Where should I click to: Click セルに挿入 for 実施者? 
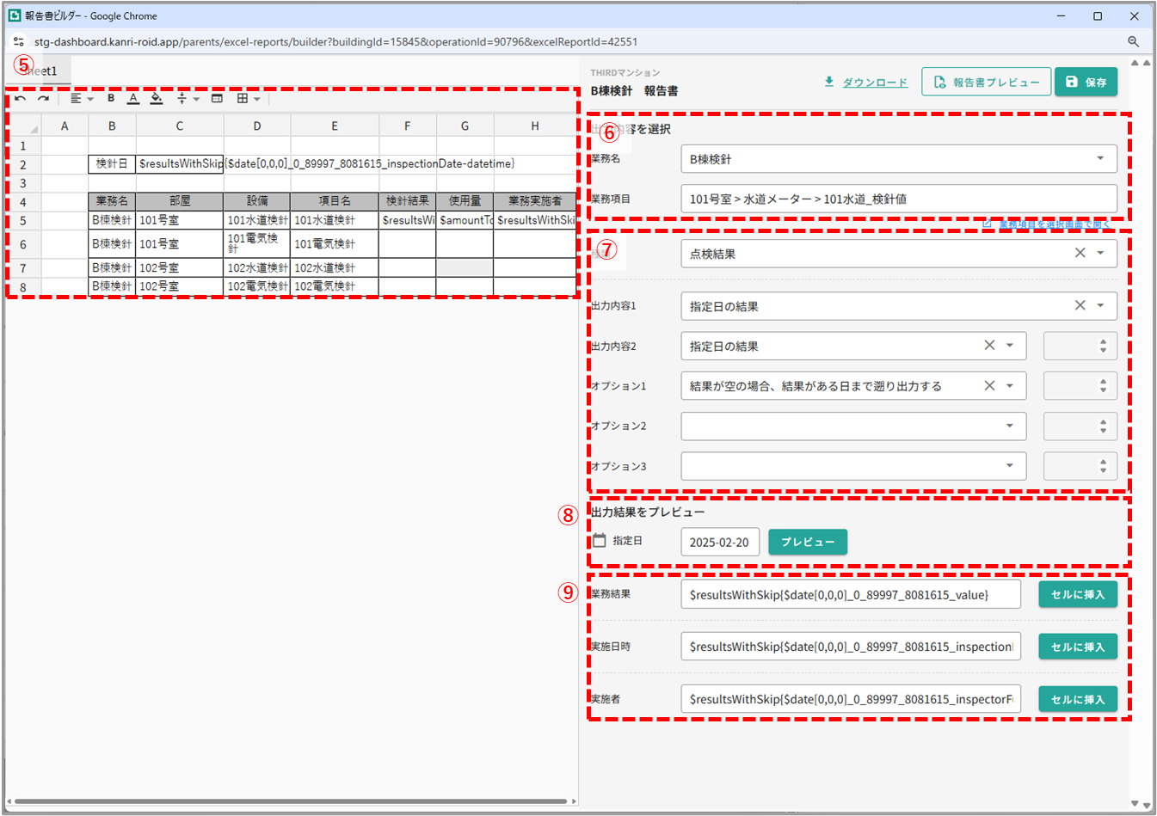tap(1078, 699)
